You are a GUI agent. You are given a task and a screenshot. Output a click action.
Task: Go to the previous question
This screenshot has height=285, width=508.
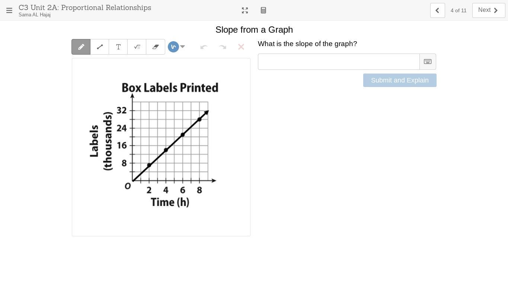(x=437, y=10)
